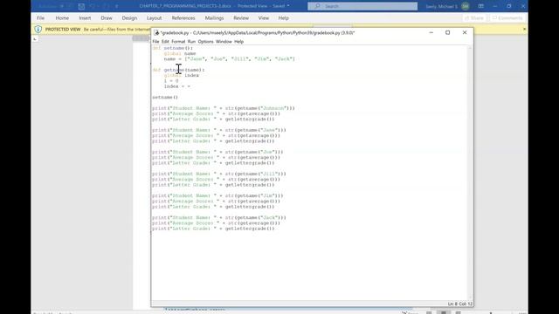This screenshot has width=559, height=314.
Task: Open IDLE File menu
Action: click(x=155, y=42)
